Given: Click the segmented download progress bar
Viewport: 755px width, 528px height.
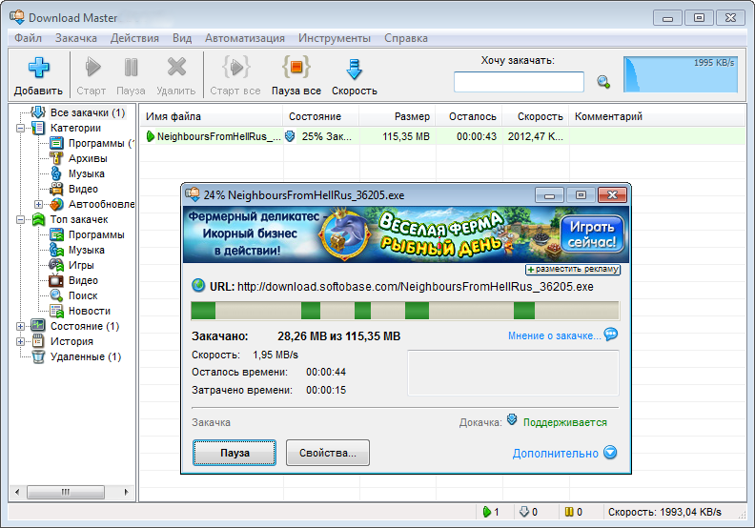Looking at the screenshot, I should tap(405, 311).
